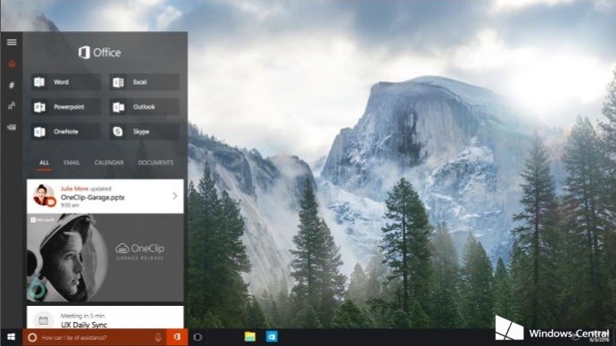Open the Powerpoint tile

[66, 107]
